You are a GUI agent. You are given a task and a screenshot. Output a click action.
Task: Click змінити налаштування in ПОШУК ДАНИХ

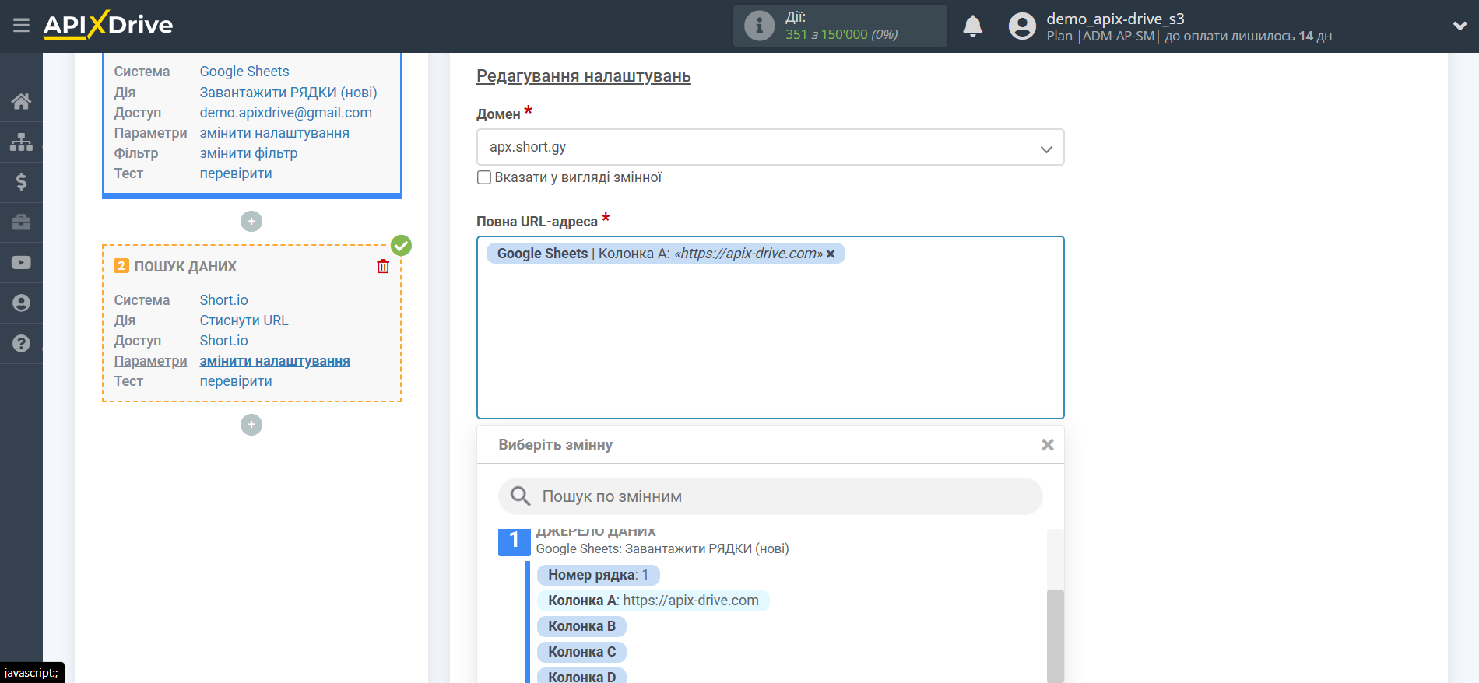tap(275, 361)
